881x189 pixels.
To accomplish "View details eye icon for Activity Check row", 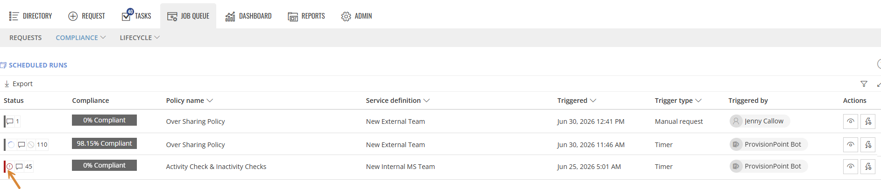I will pyautogui.click(x=851, y=166).
